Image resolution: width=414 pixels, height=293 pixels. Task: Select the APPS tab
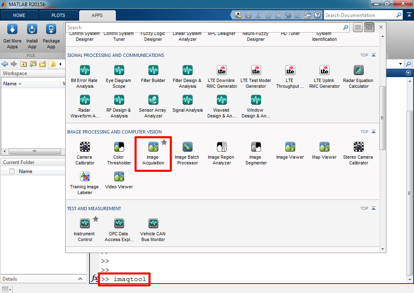coord(97,15)
